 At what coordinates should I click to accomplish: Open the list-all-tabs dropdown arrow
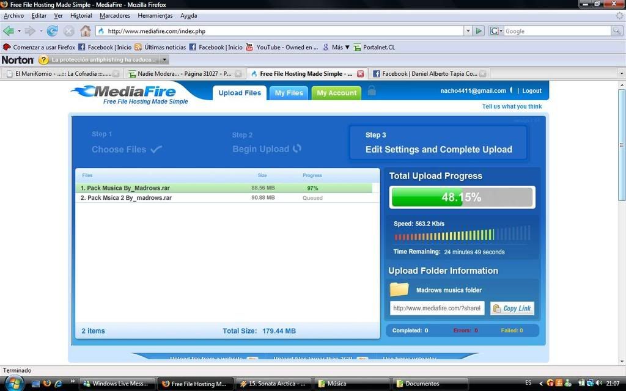[621, 74]
